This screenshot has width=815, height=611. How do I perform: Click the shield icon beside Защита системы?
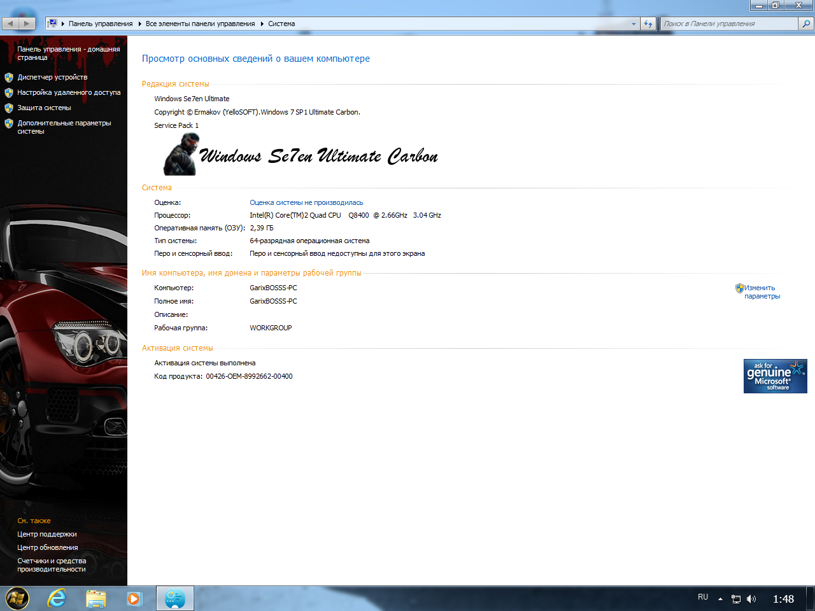click(9, 108)
